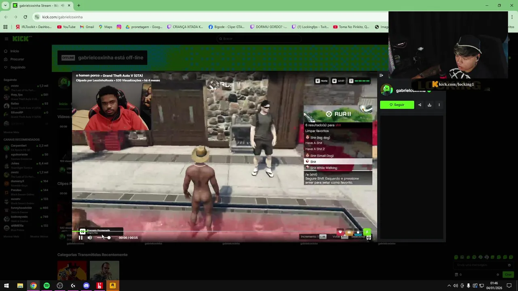Open GTA V category thumbnail
Image resolution: width=518 pixels, height=291 pixels.
(104, 270)
